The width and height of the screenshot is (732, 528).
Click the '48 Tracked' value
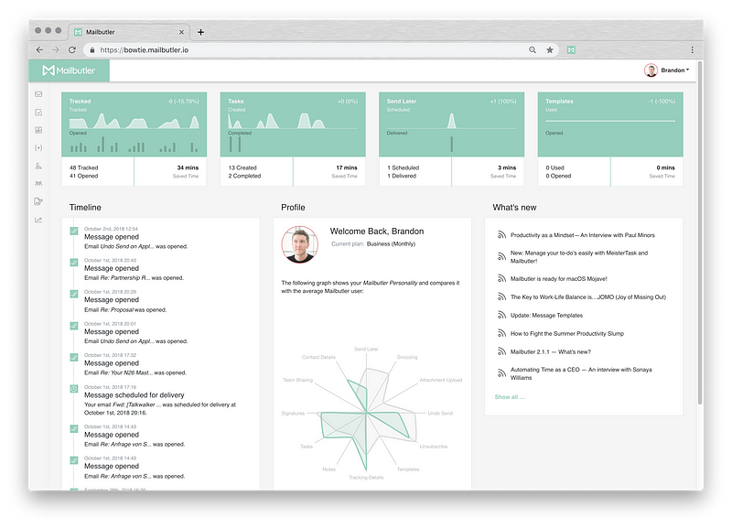83,167
